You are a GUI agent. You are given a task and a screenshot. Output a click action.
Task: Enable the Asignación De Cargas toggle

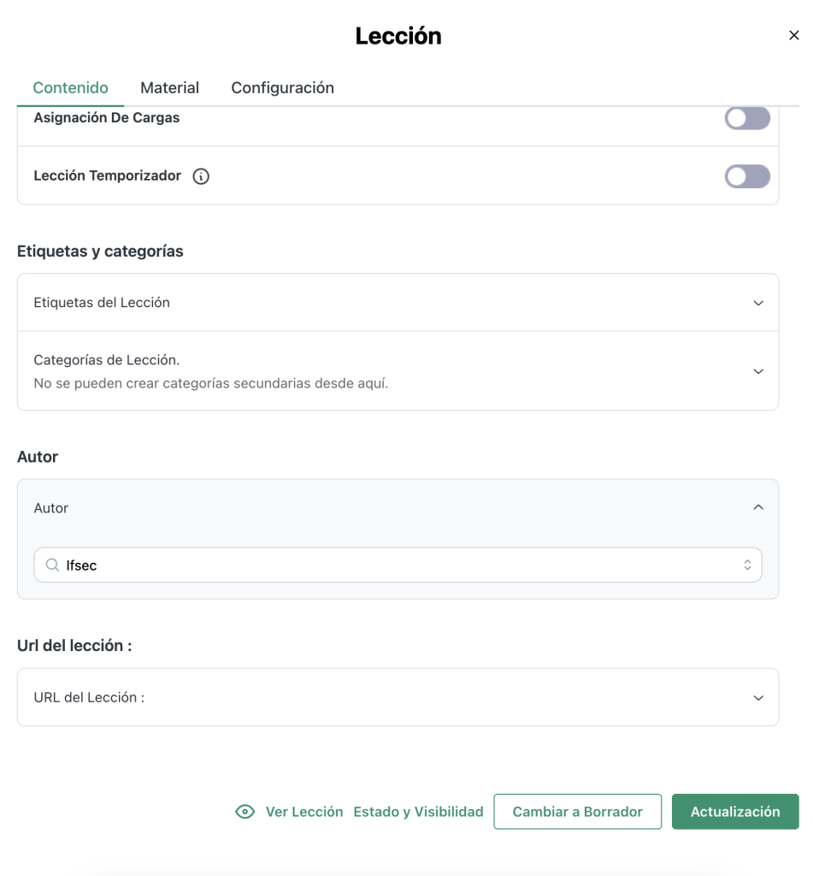click(747, 118)
